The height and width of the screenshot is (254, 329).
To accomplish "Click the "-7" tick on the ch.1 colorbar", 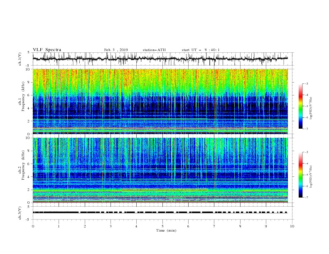I will [306, 129].
